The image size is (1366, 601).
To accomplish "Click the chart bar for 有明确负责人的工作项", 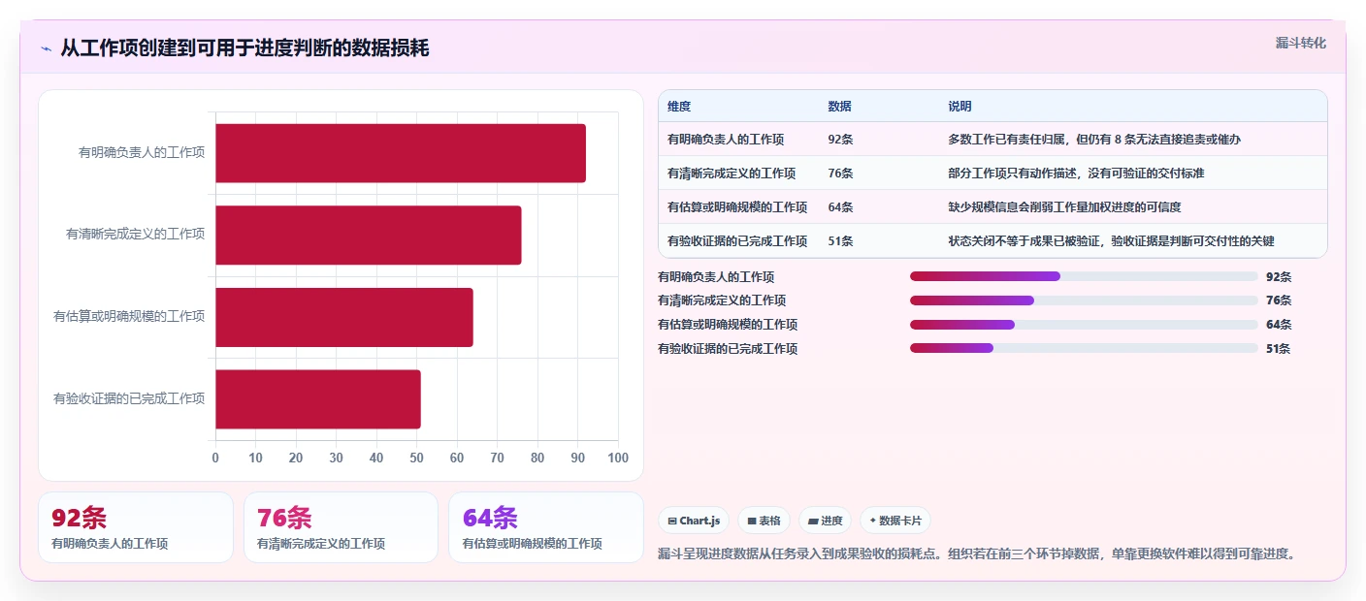I will [401, 153].
